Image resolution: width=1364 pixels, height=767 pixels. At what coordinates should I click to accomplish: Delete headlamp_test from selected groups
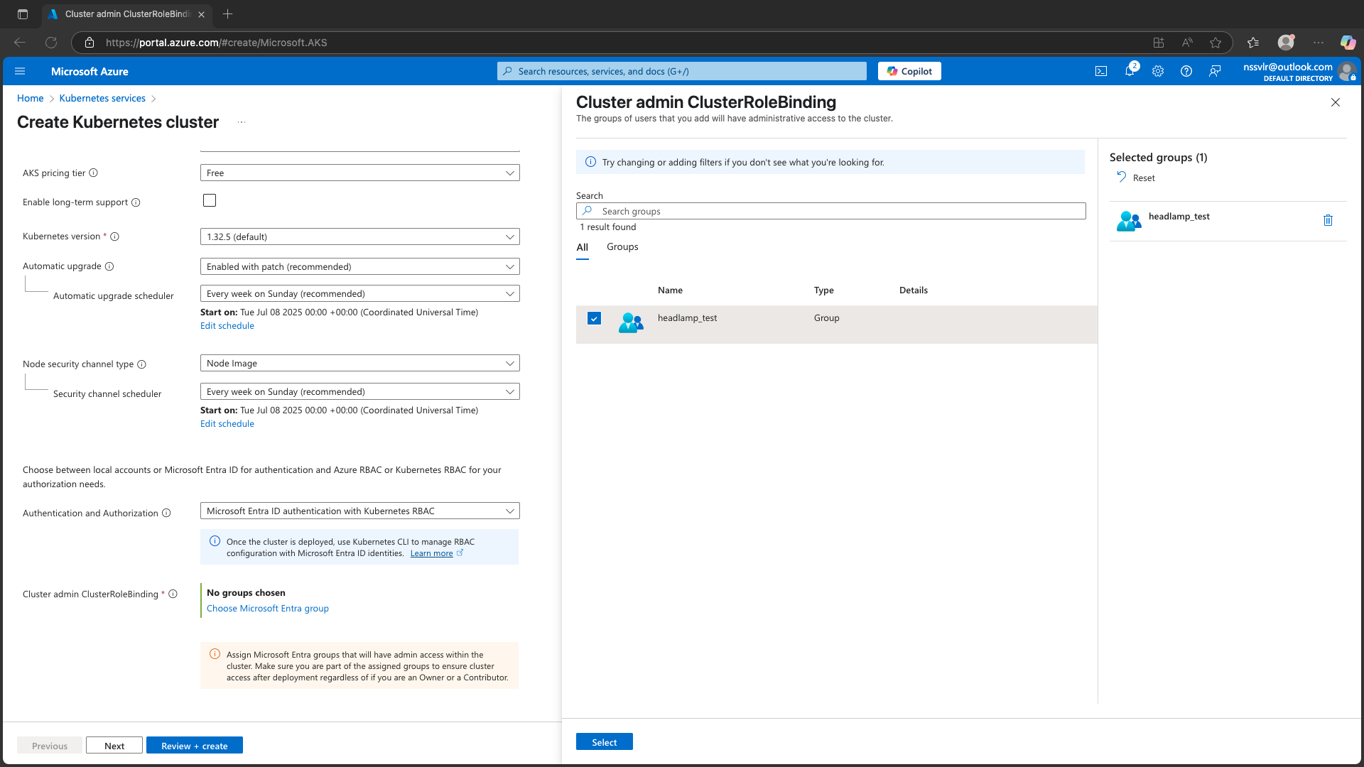pos(1328,220)
